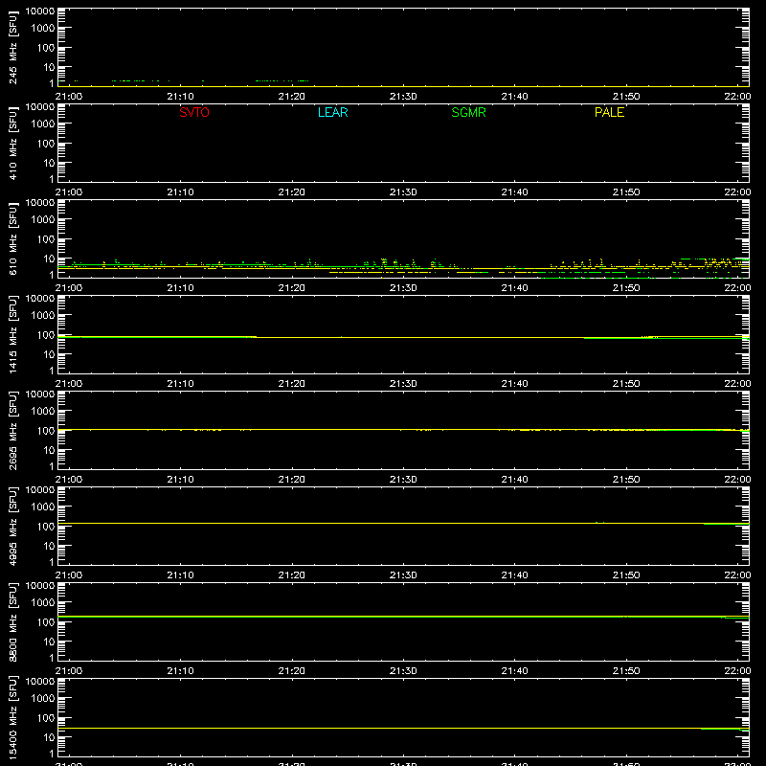Select the 8800 MHz [SFU] axis title
Image resolution: width=766 pixels, height=766 pixels.
pyautogui.click(x=12, y=621)
